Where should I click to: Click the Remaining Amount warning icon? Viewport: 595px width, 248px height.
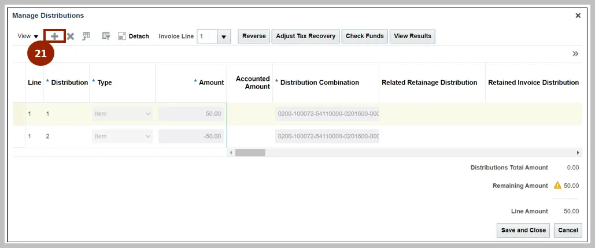tap(557, 186)
